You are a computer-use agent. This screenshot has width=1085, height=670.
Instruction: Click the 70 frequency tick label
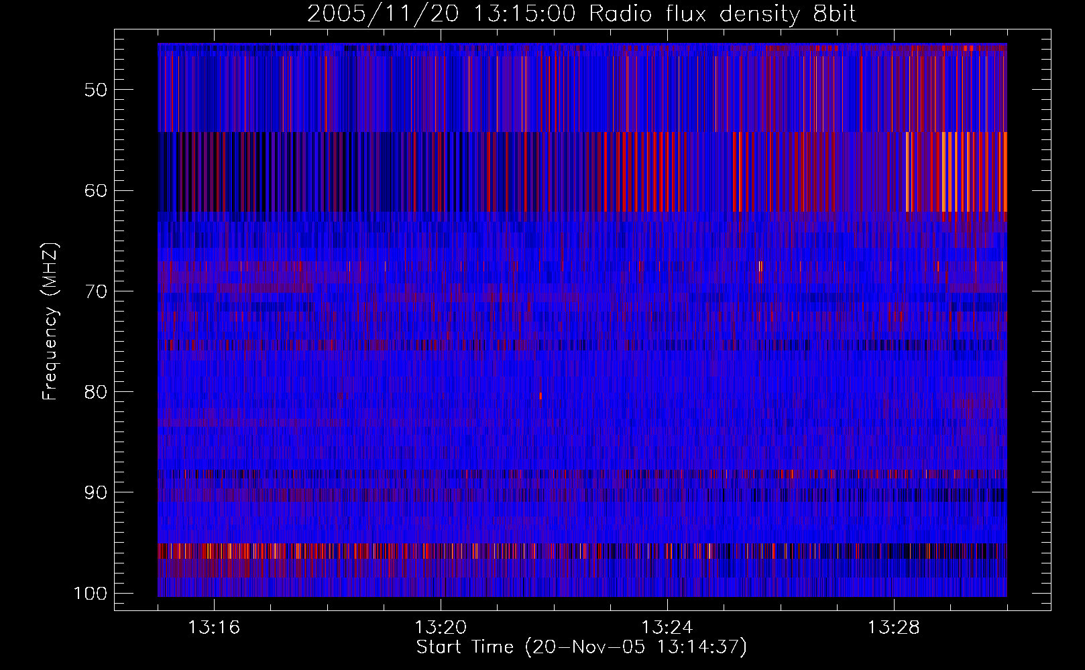96,291
